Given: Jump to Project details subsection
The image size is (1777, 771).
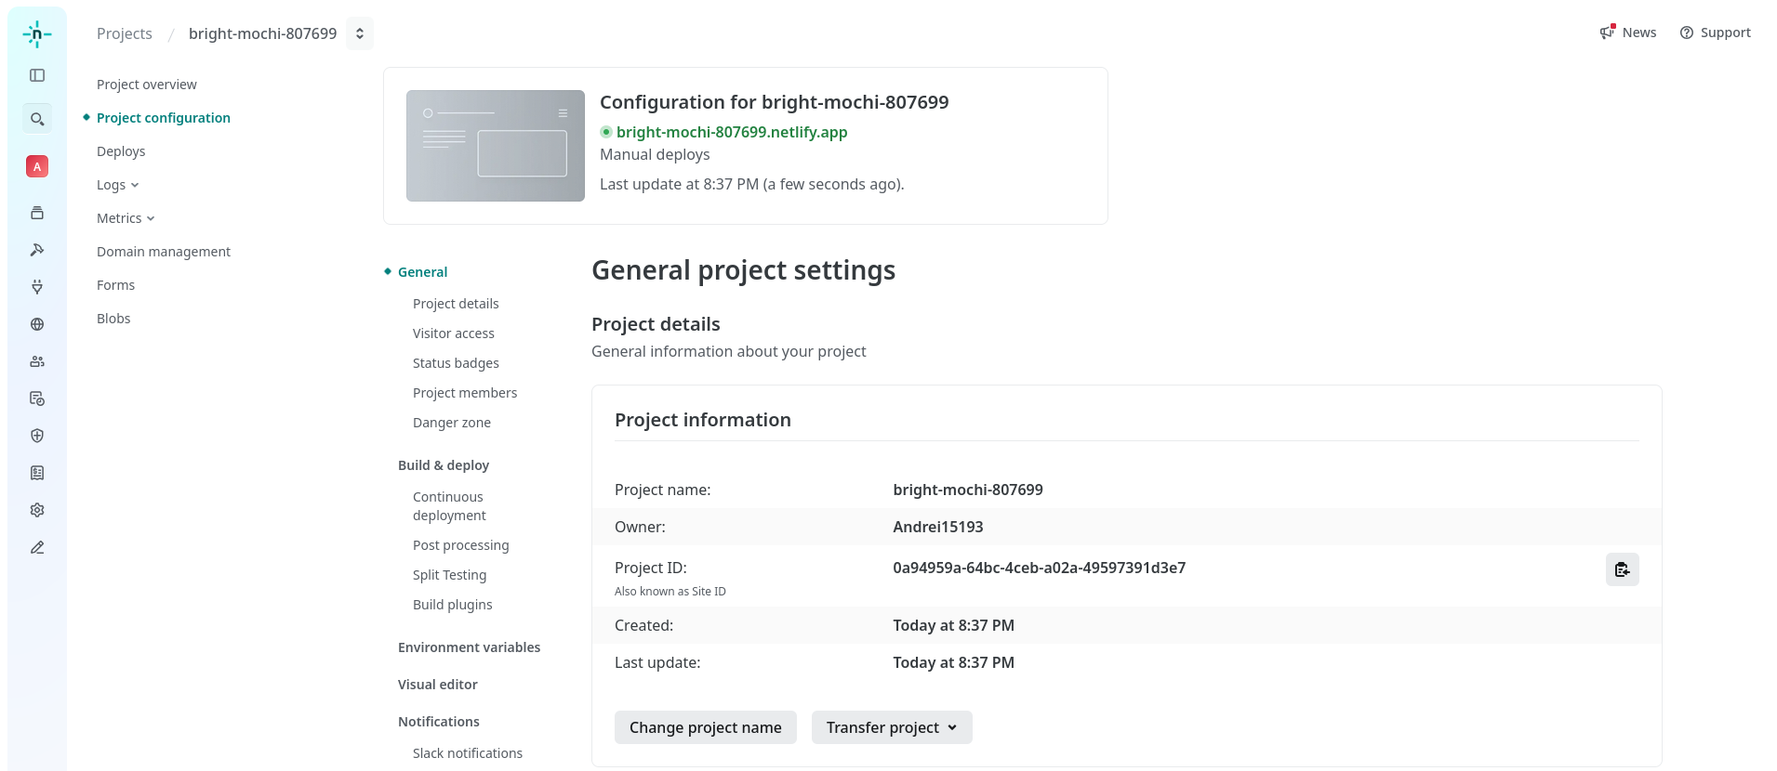Looking at the screenshot, I should [x=456, y=304].
